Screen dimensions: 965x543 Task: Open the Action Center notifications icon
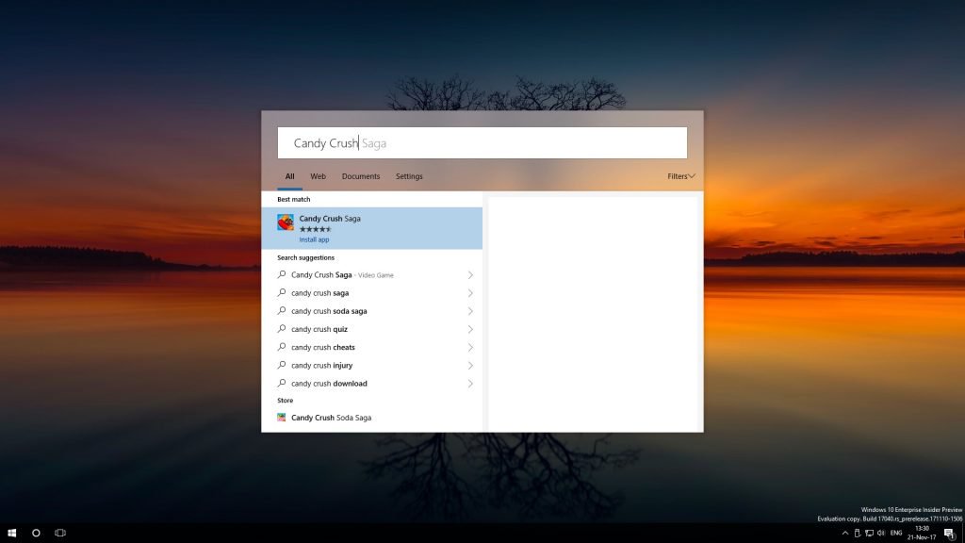[950, 534]
